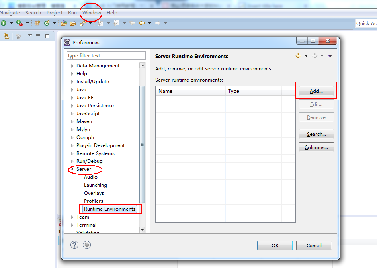This screenshot has height=268, width=377.
Task: Click the preferences tree scroll-up arrow
Action: pos(143,65)
